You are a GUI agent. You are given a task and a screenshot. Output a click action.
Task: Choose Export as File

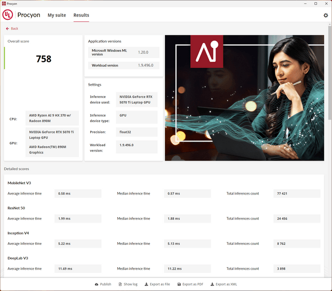tap(157, 284)
